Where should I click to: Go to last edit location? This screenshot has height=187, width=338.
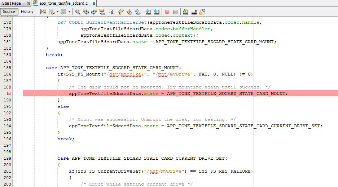click(43, 12)
